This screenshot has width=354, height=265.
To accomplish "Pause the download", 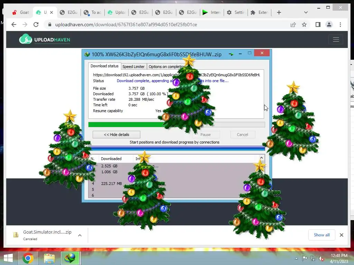I will (x=205, y=135).
